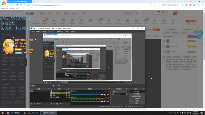205x115 pixels.
Task: Expand the 游戏 menu on Douyu
Action: point(75,14)
